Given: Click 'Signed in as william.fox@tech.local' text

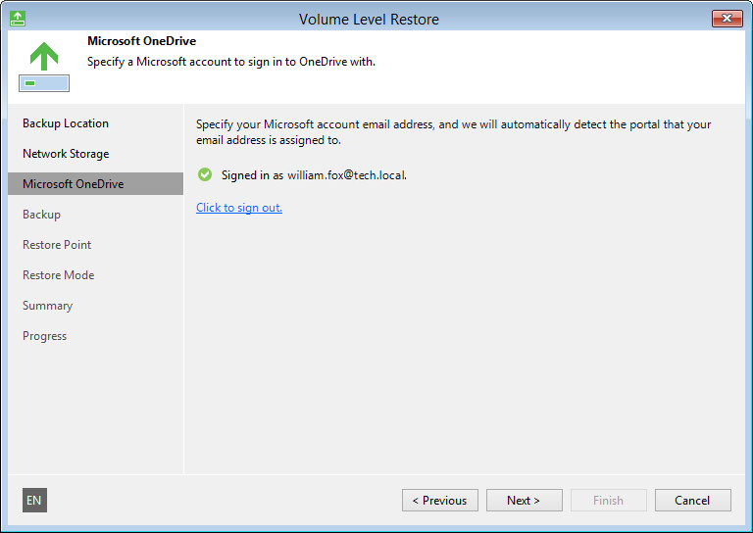Looking at the screenshot, I should click(314, 175).
